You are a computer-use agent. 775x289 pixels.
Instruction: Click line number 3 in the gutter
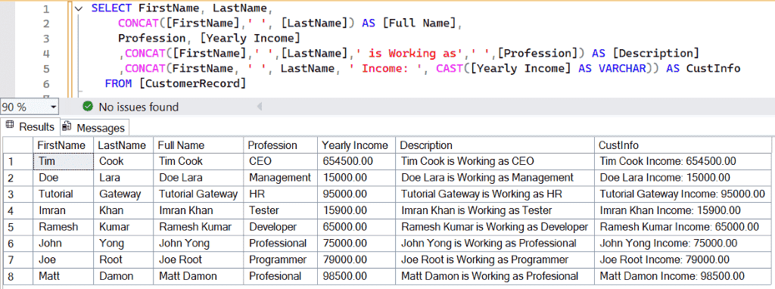46,39
